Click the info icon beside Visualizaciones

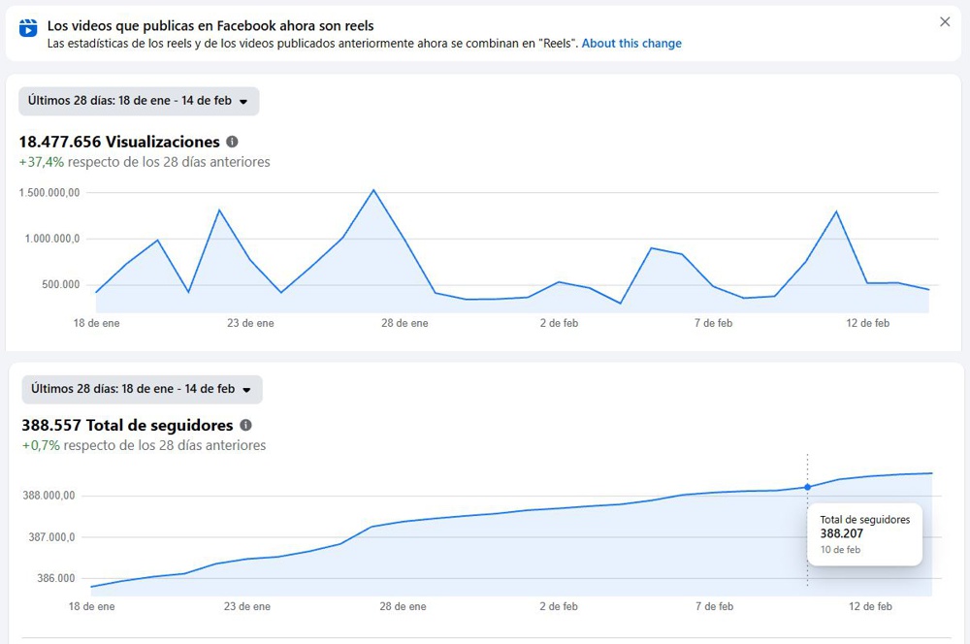[232, 142]
